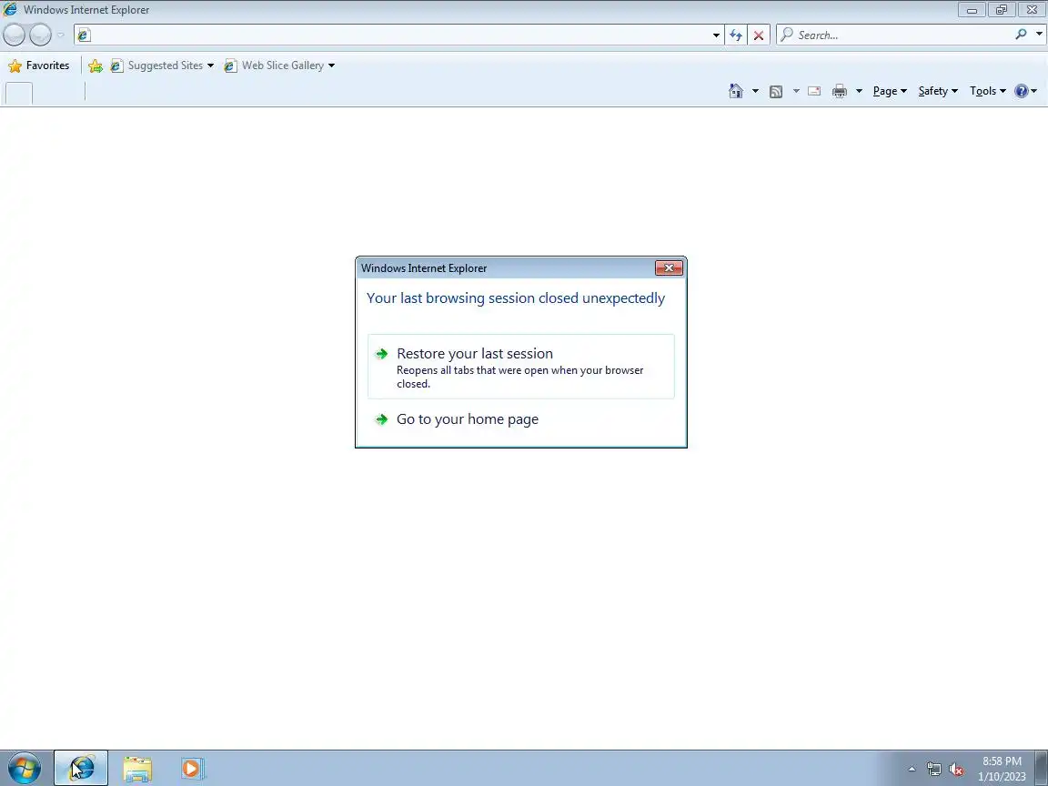The image size is (1048, 786).
Task: Click the Read Mail envelope icon
Action: (814, 91)
